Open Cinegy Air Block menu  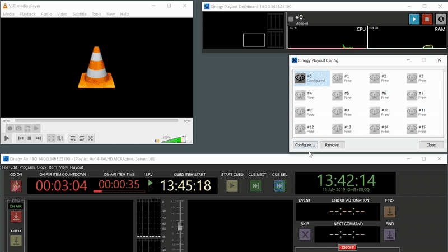(x=41, y=167)
